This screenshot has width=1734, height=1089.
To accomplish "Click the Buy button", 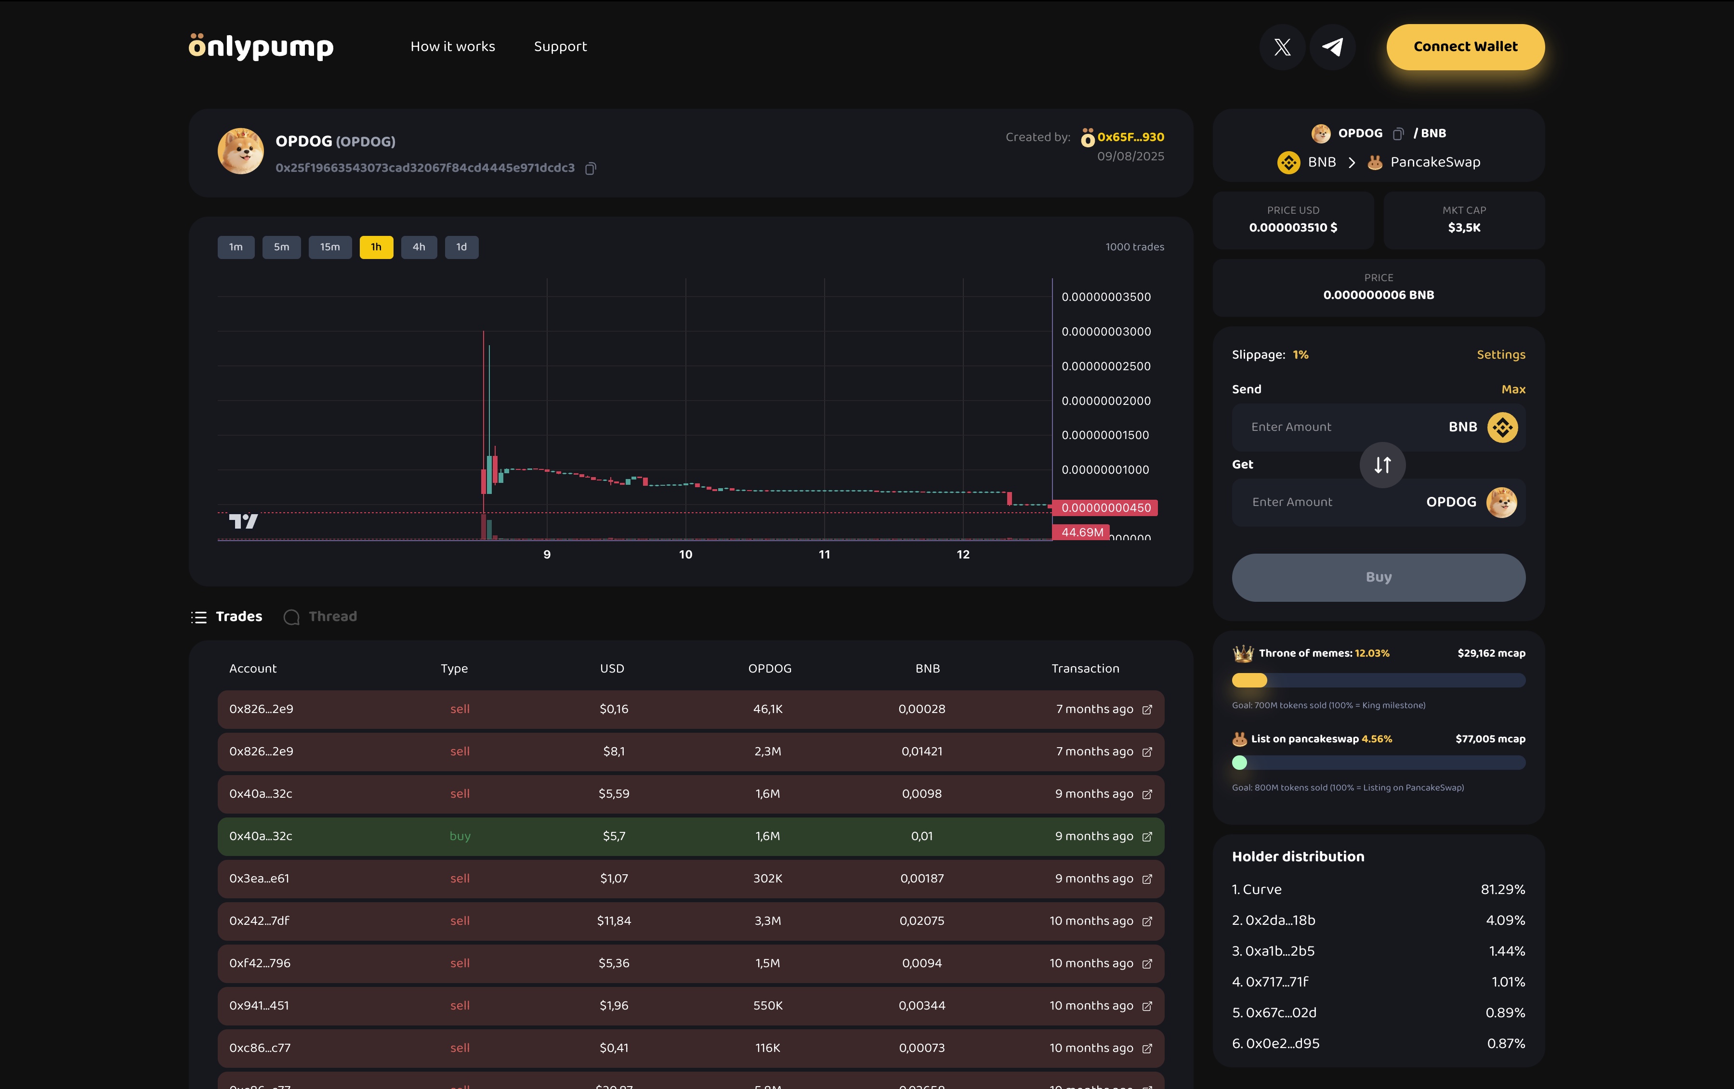I will click(1378, 577).
